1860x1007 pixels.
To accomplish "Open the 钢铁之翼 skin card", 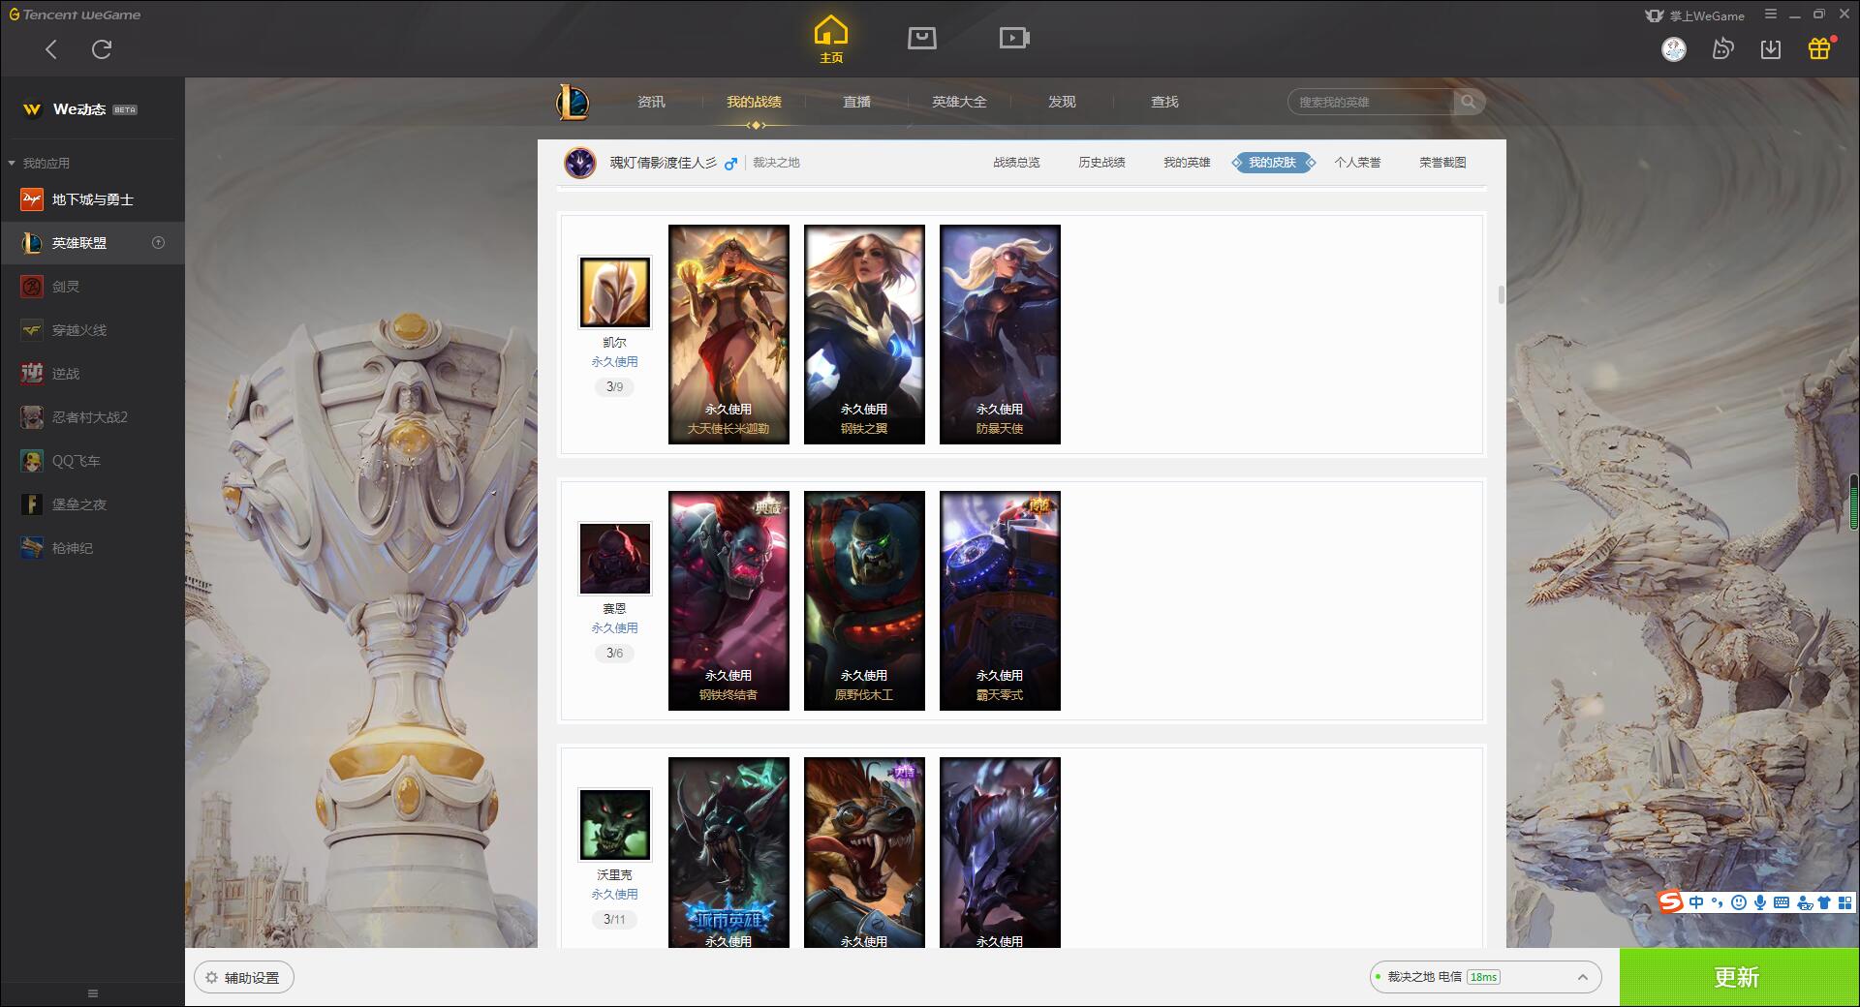I will (864, 334).
